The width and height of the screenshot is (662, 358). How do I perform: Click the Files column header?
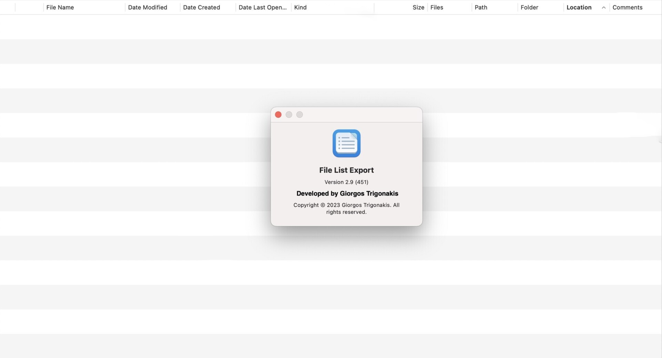[437, 7]
